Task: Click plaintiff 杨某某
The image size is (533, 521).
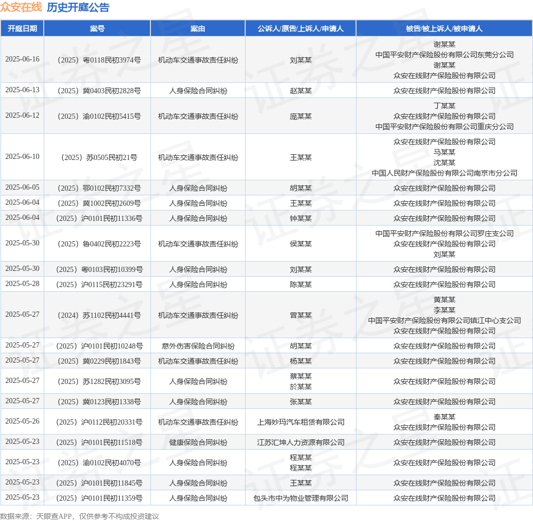Action: tap(300, 361)
